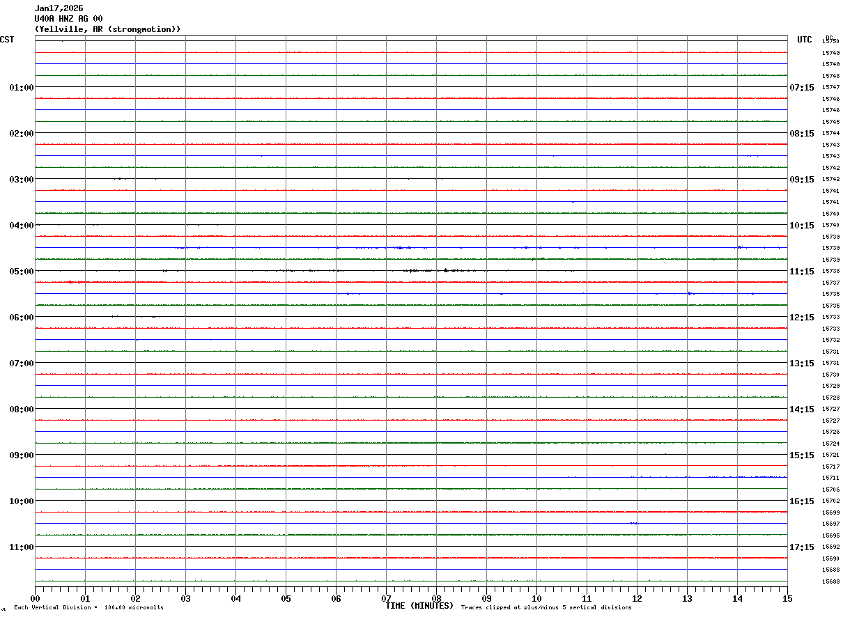Click the "08:15" UTC time label

pyautogui.click(x=802, y=134)
